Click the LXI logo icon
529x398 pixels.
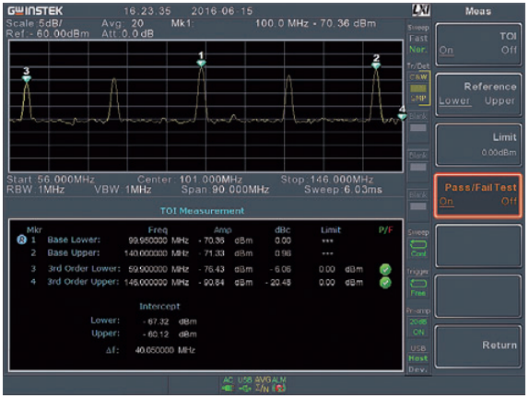click(x=421, y=10)
